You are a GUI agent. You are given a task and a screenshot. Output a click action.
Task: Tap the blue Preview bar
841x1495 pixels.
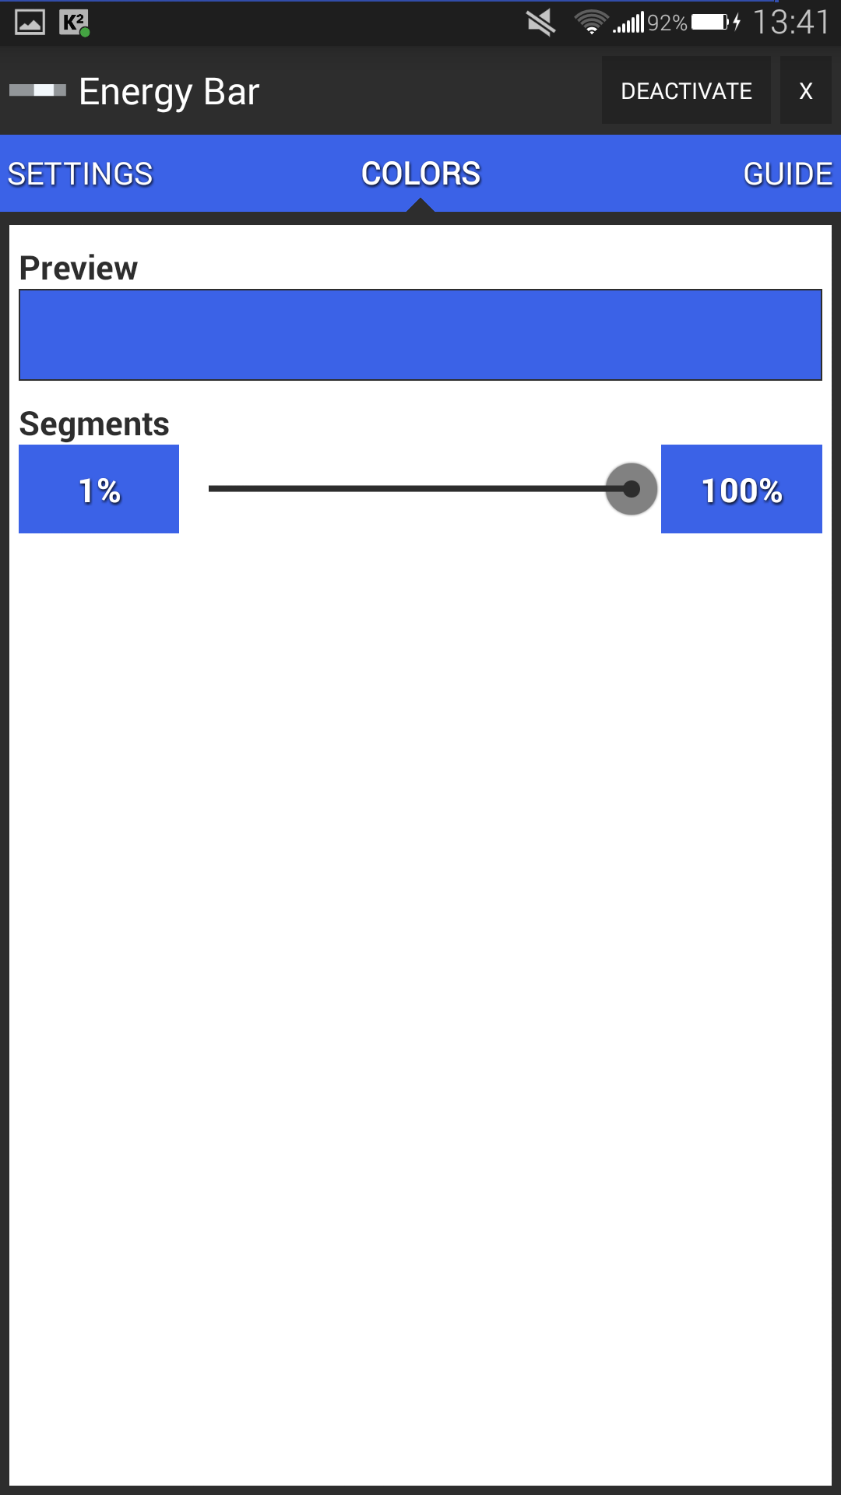click(x=420, y=335)
